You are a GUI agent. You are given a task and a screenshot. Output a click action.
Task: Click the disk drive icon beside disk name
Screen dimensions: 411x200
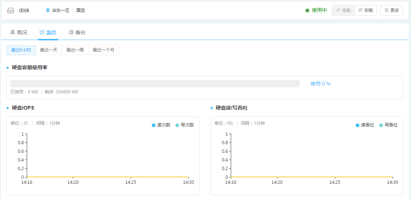pyautogui.click(x=10, y=10)
